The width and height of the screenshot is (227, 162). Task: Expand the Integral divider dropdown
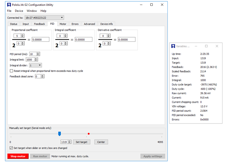click(x=40, y=65)
